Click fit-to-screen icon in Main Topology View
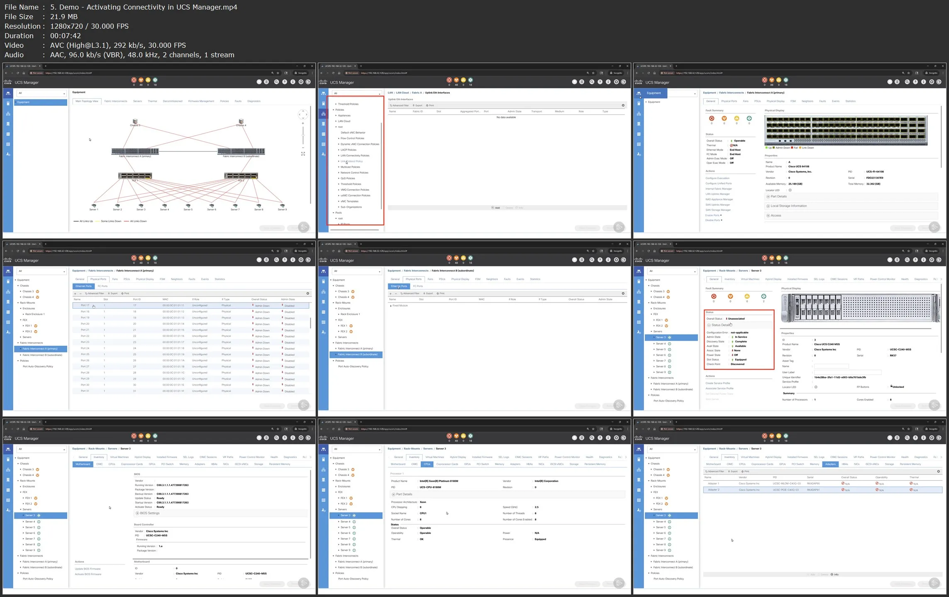Image resolution: width=949 pixels, height=597 pixels. click(x=303, y=154)
